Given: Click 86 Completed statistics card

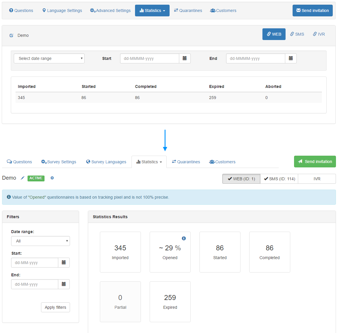Looking at the screenshot, I should pyautogui.click(x=270, y=252).
